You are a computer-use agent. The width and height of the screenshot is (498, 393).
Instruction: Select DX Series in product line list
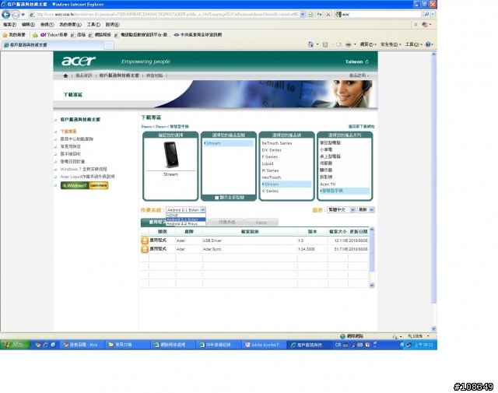coord(272,150)
